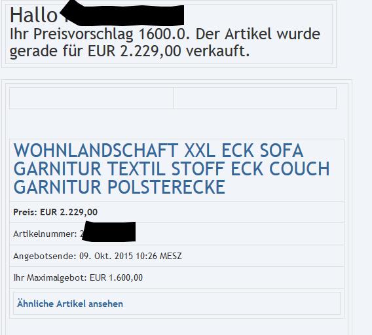
Task: Click the blacked-out article number
Action: 109,232
